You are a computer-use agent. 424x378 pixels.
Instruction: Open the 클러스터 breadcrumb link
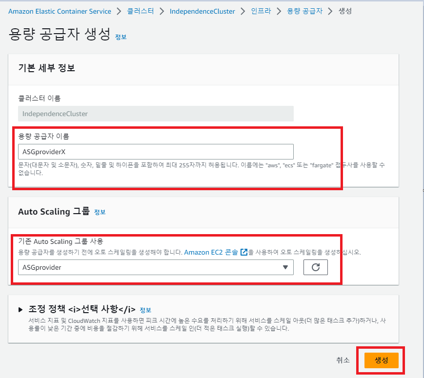pyautogui.click(x=141, y=11)
